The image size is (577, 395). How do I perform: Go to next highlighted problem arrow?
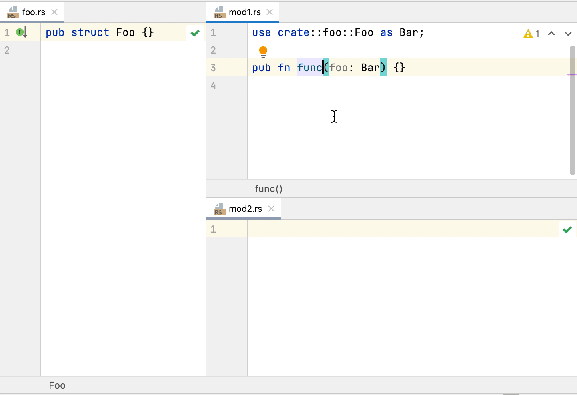[x=568, y=34]
